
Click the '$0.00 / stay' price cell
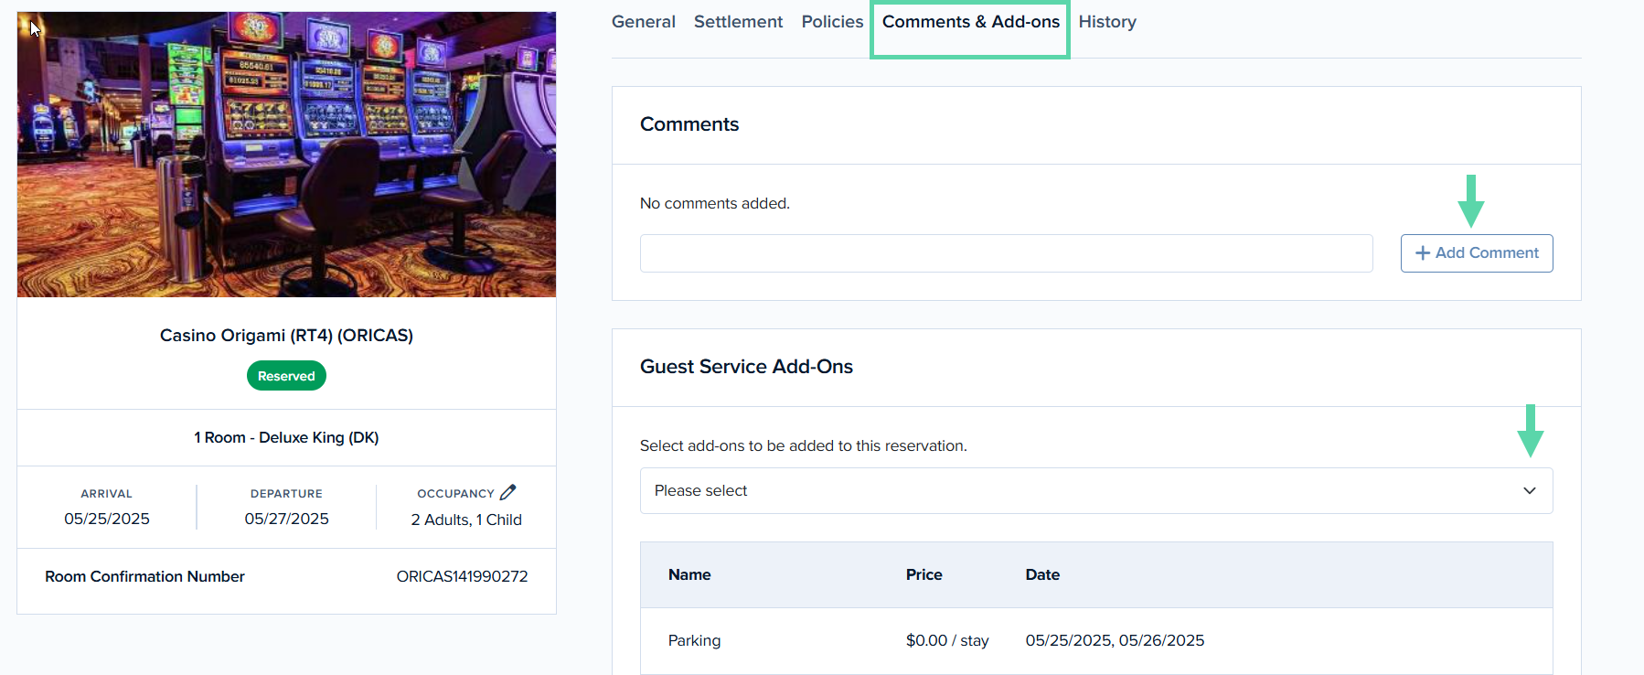[947, 641]
